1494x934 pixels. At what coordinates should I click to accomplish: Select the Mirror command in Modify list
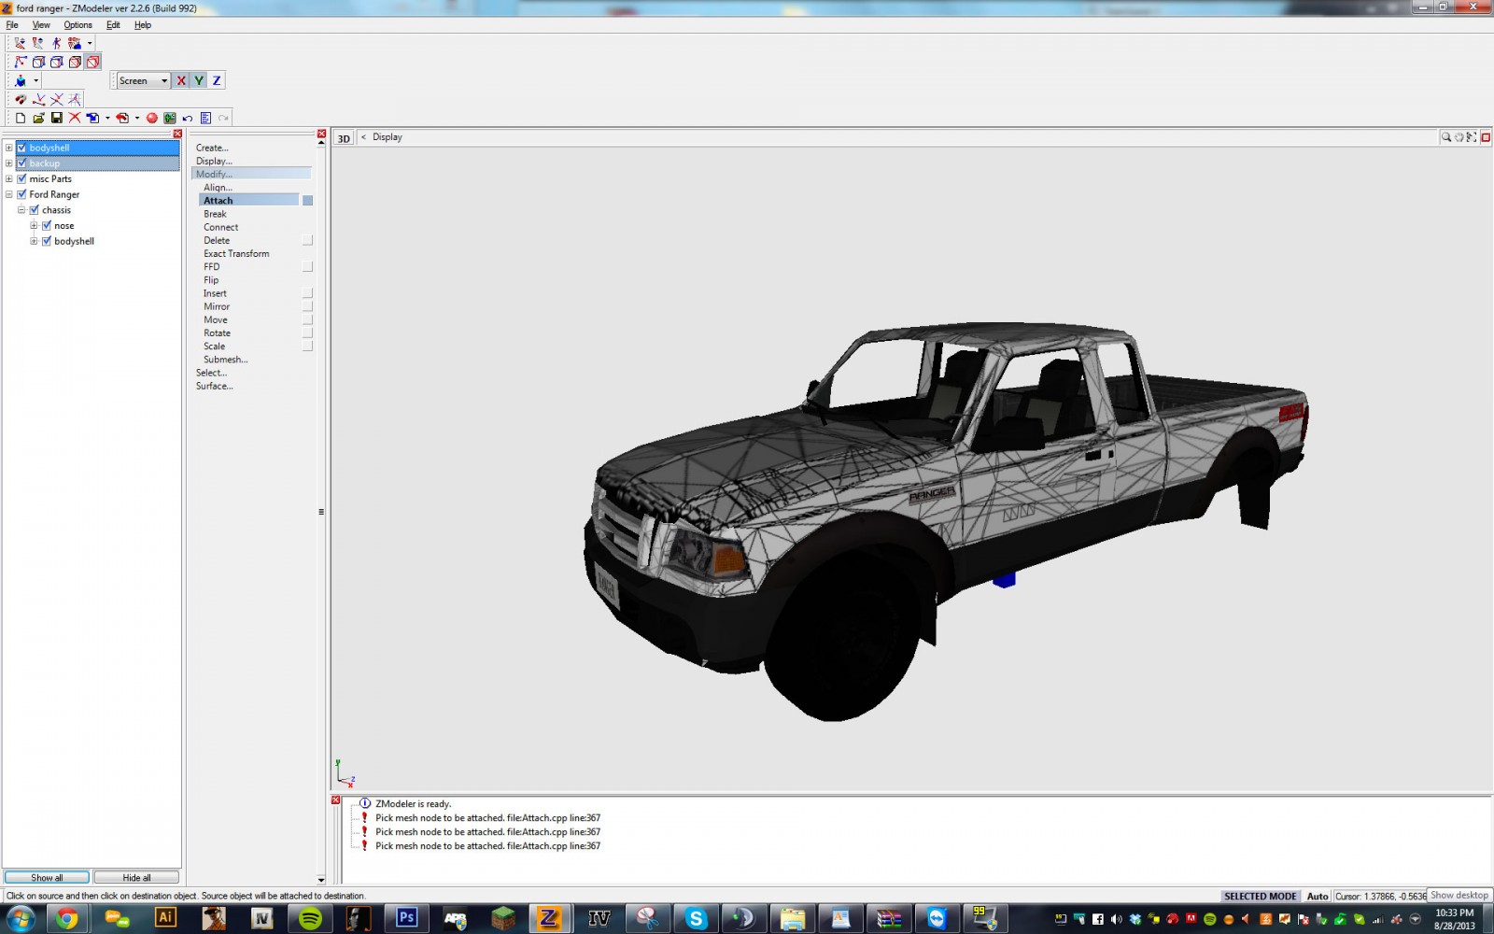pyautogui.click(x=217, y=306)
